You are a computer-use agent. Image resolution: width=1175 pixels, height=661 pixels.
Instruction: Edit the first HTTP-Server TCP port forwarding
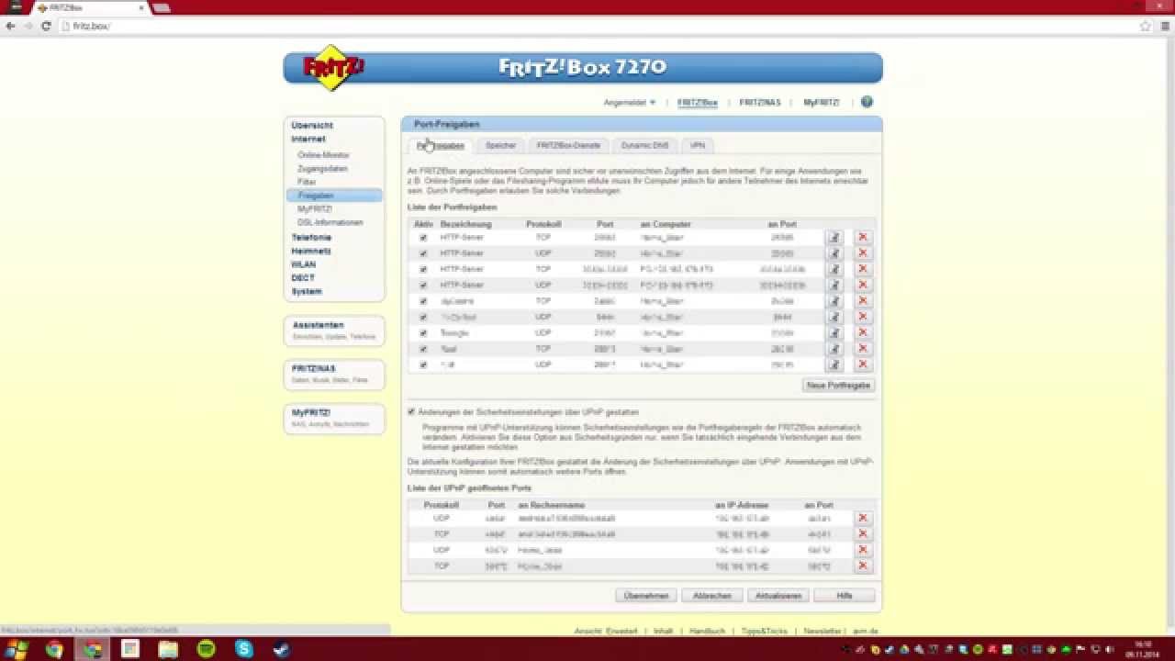tap(834, 237)
